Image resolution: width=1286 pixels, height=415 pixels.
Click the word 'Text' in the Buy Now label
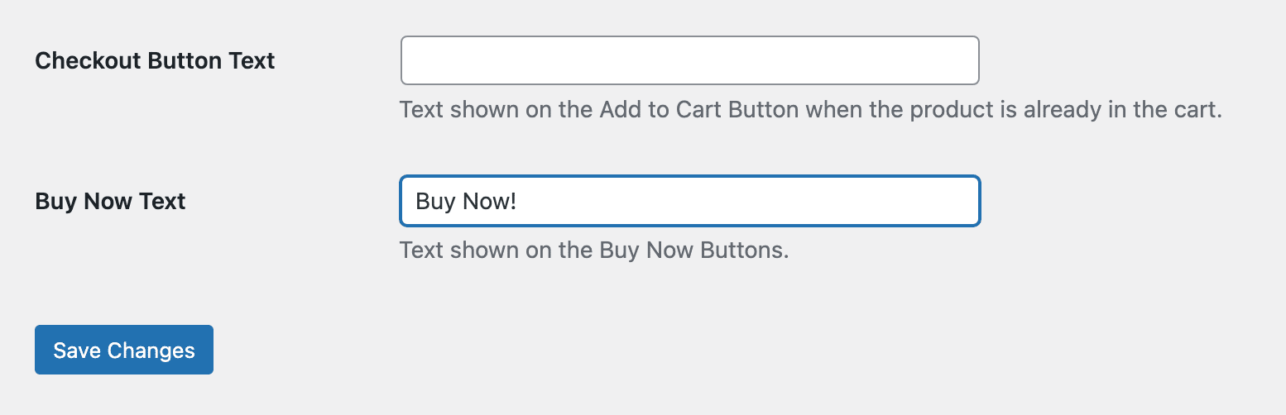pos(164,201)
